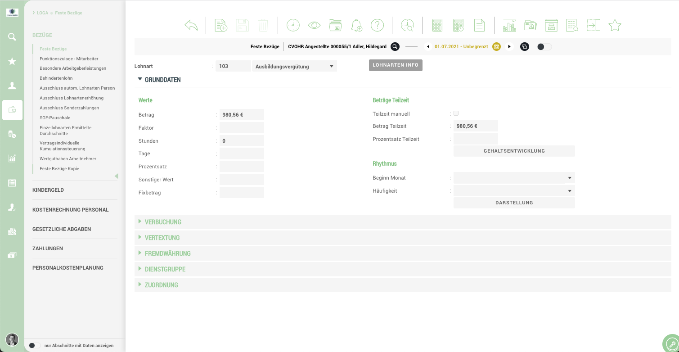679x352 pixels.
Task: Click the star favorite toolbar icon
Action: (614, 25)
